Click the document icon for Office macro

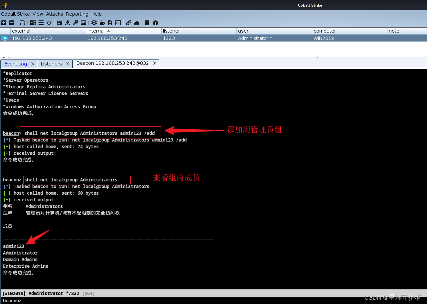click(110, 23)
